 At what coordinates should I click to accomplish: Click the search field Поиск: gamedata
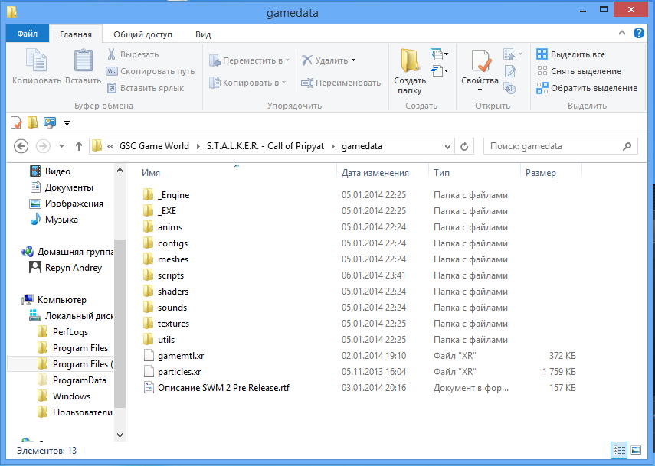coord(560,146)
